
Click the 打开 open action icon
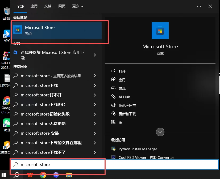pyautogui.click(x=113, y=71)
